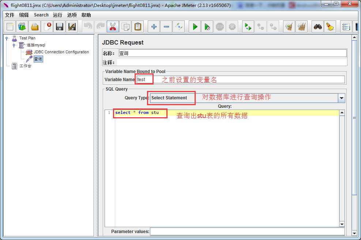Click Start no pauses icon
The image size is (361, 240).
[207, 27]
